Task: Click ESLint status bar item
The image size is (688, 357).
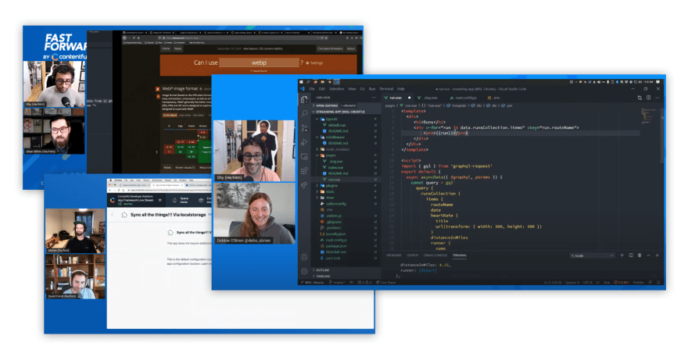Action: [622, 283]
